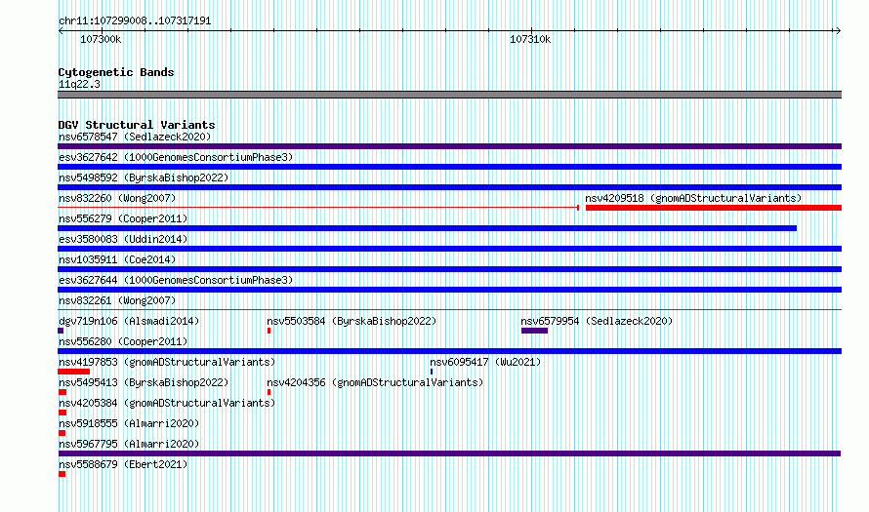The image size is (869, 512).
Task: Click the nsv5588679 (Ebert2021) label
Action: (x=123, y=464)
